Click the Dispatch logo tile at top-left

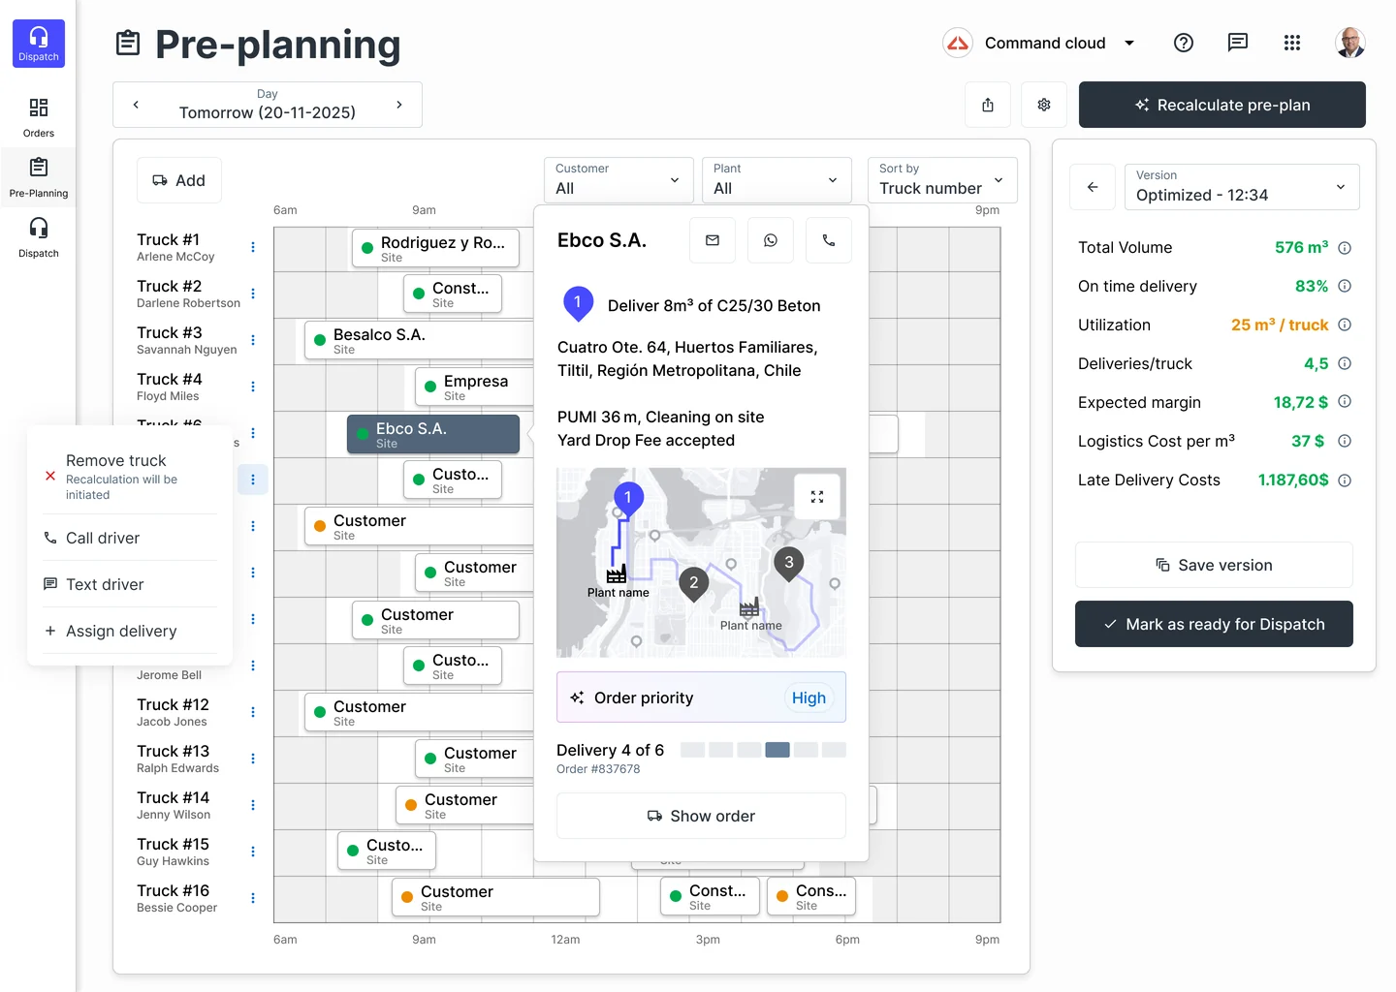(39, 44)
